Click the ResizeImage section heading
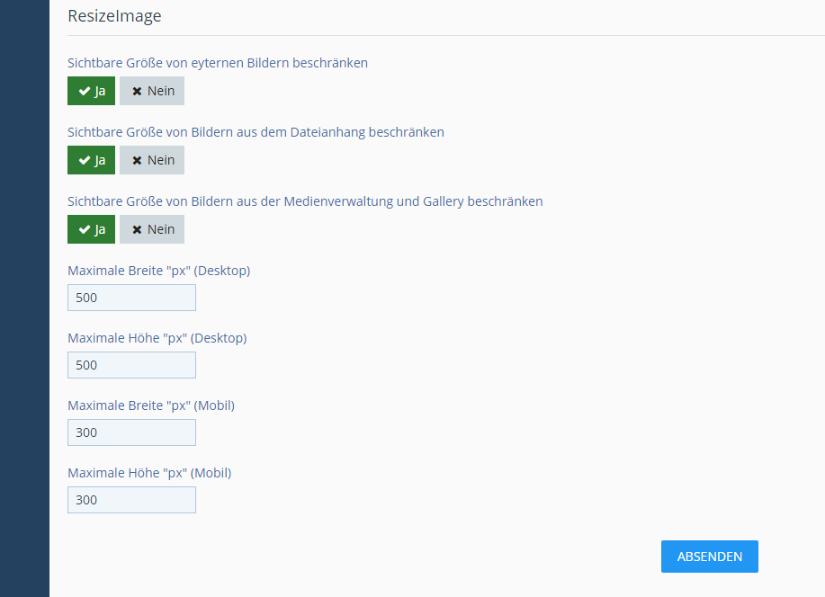This screenshot has height=597, width=825. [114, 15]
